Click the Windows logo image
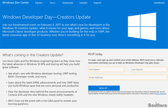The width and height of the screenshot is (168, 108). pyautogui.click(x=142, y=26)
